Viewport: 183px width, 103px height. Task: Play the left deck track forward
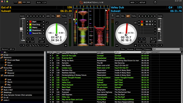point(37,16)
